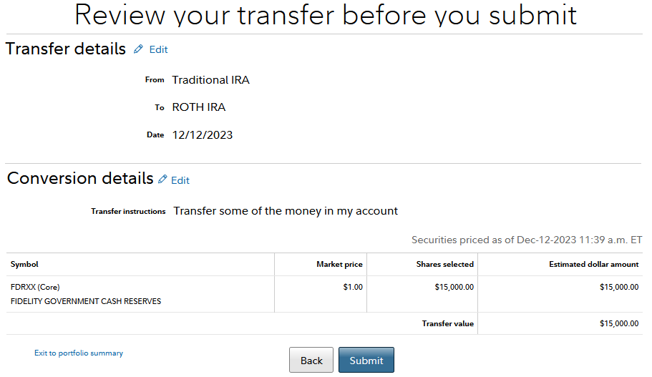
Task: Go back with the Back button
Action: pyautogui.click(x=311, y=360)
